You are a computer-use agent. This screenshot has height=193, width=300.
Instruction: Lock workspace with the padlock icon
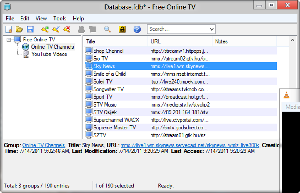[x=122, y=29]
